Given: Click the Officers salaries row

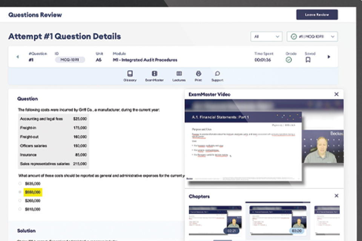Looking at the screenshot, I should 53,146.
